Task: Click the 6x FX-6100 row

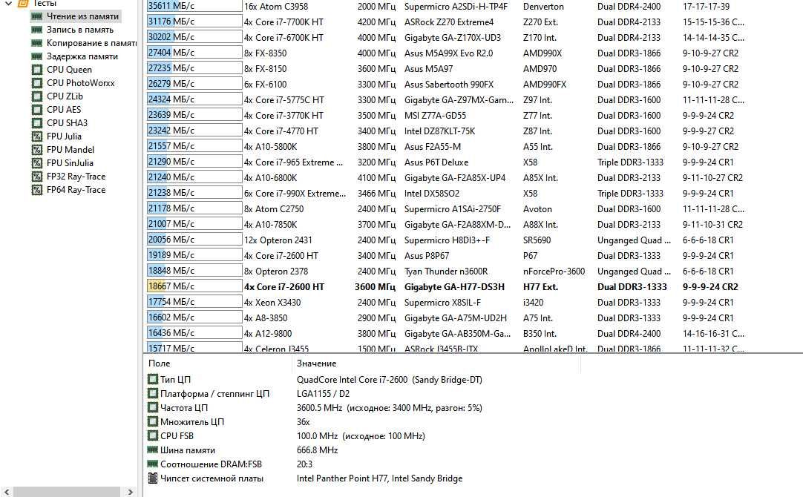Action: click(445, 85)
